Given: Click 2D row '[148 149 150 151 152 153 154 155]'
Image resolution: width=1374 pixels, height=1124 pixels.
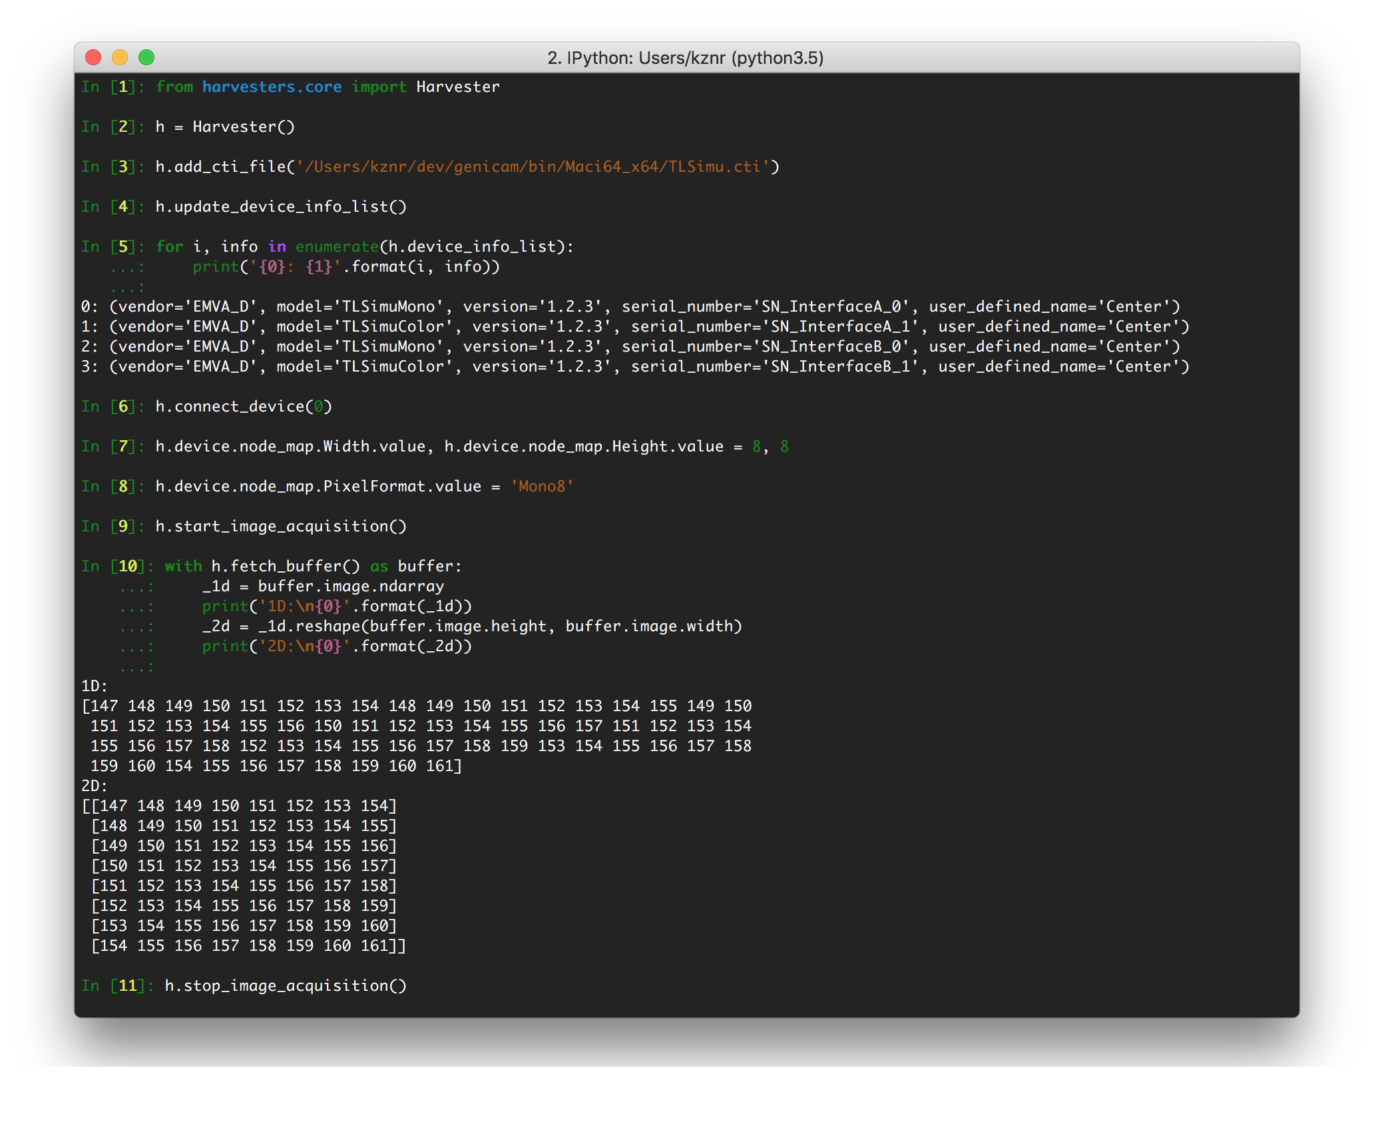Looking at the screenshot, I should (244, 826).
